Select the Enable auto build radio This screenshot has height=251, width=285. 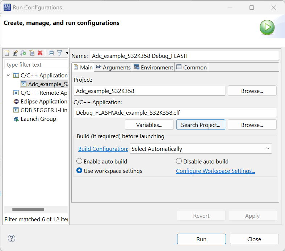(x=80, y=161)
